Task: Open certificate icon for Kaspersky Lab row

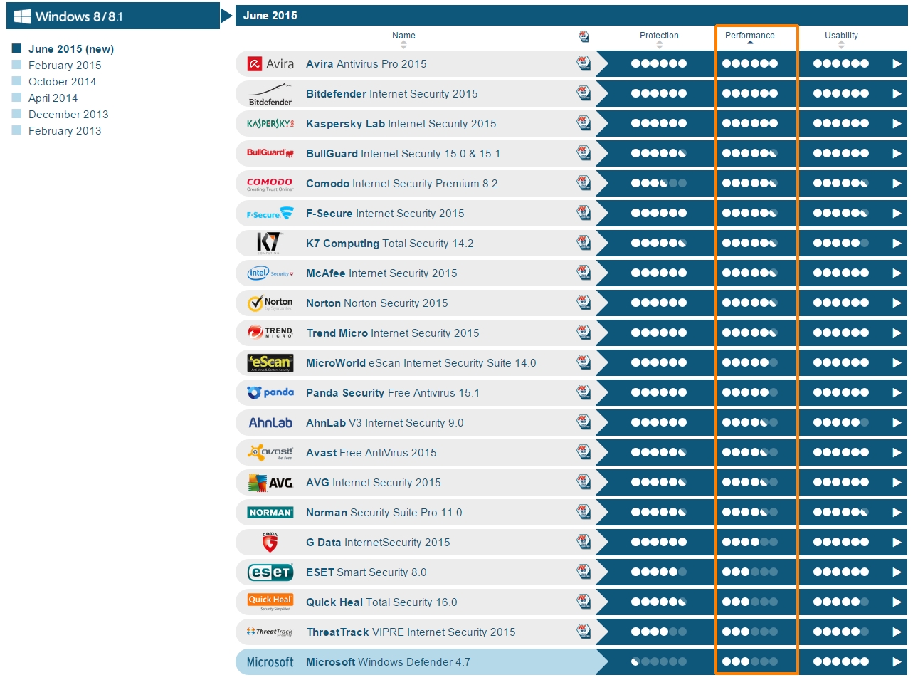Action: (x=584, y=123)
